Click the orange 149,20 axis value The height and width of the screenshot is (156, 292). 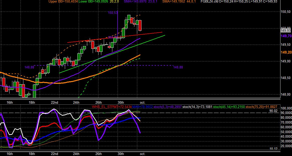286,52
